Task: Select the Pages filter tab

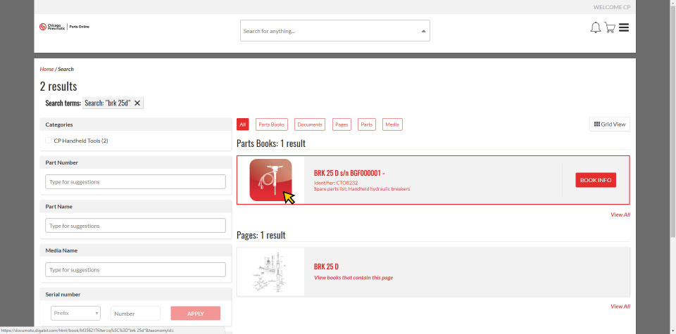Action: click(x=342, y=124)
